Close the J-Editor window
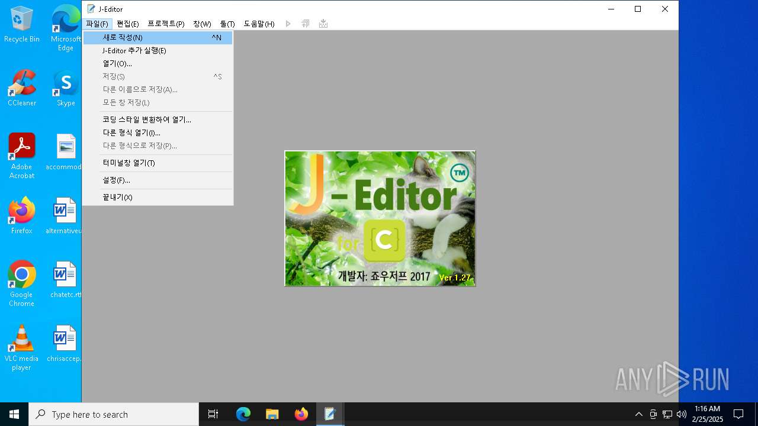758x426 pixels. coord(665,9)
